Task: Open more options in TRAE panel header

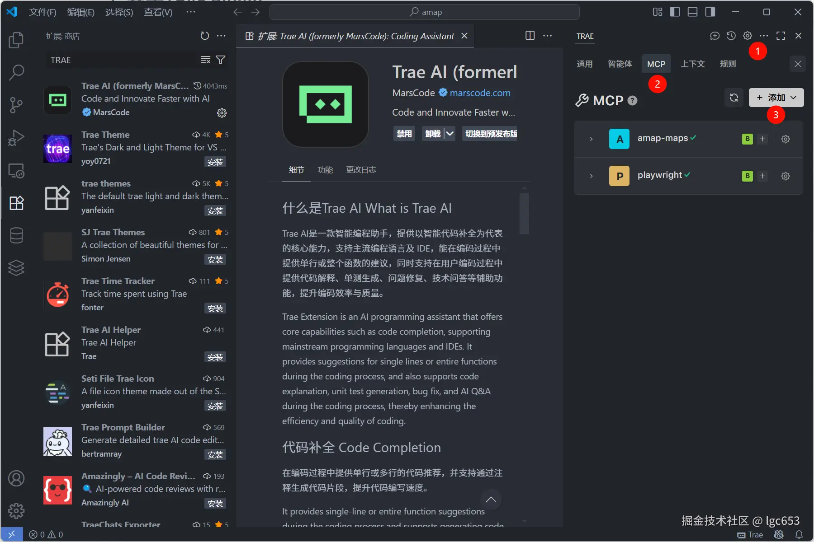Action: coord(764,36)
